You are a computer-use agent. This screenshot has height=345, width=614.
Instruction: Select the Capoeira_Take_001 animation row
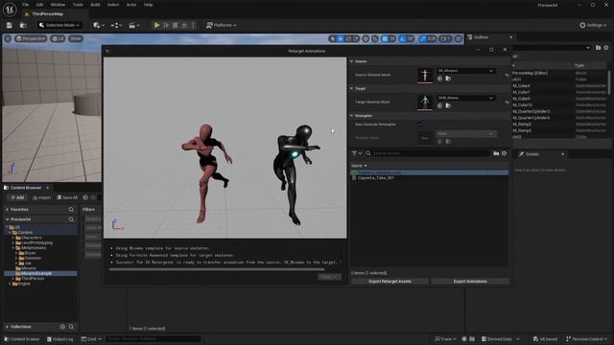click(430, 178)
